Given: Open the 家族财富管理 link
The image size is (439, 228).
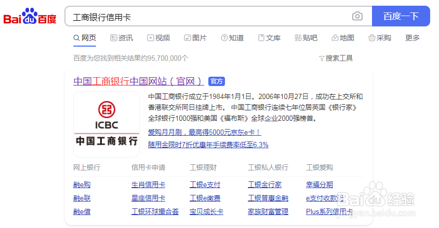Looking at the screenshot, I should pyautogui.click(x=268, y=211).
